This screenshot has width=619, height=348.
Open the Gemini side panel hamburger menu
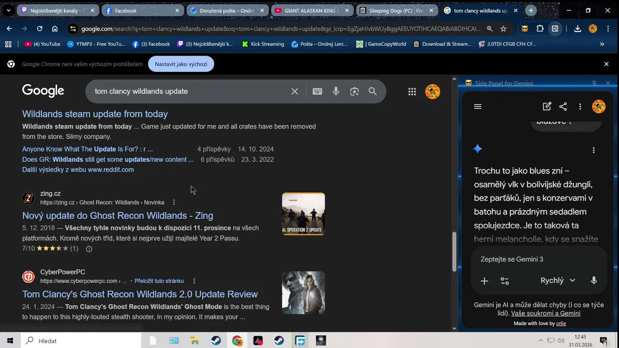(x=478, y=107)
